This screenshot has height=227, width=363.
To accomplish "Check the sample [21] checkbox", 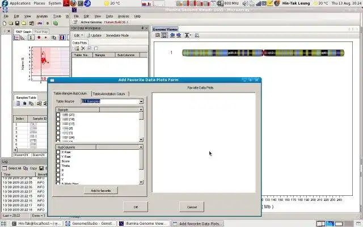I will tap(58, 115).
